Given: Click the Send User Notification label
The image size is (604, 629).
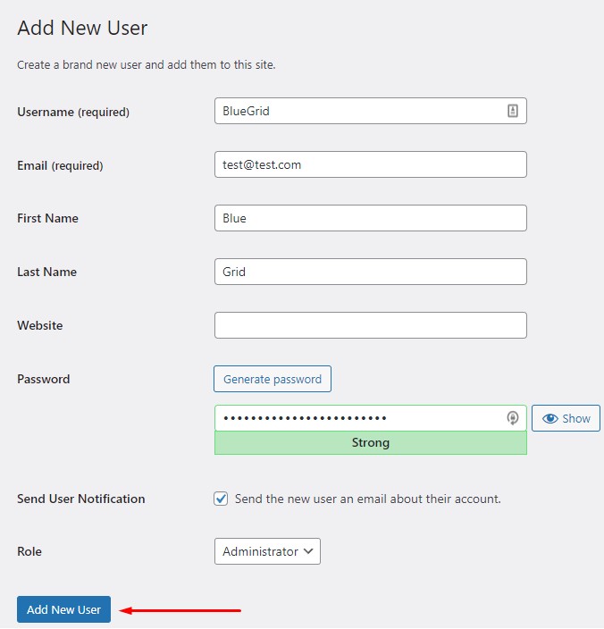Looking at the screenshot, I should click(81, 499).
